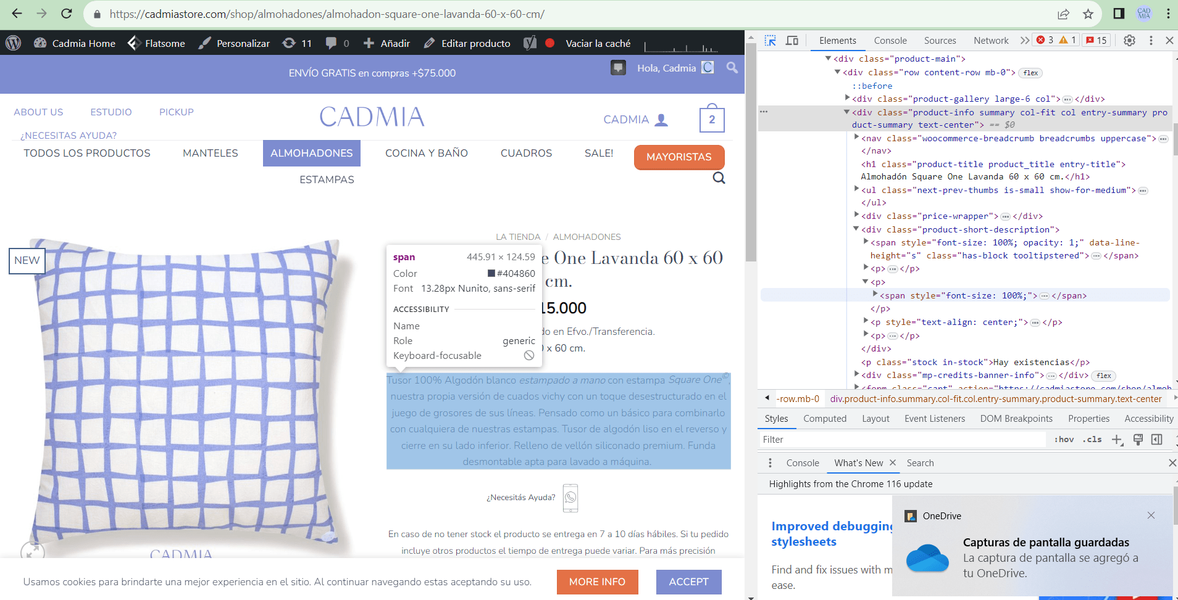Close the DevTools panel
Viewport: 1178px width, 600px height.
coord(1169,40)
